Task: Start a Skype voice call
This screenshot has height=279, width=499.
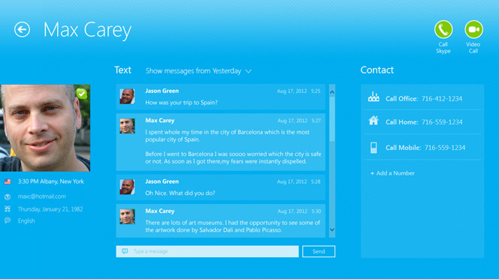Action: (443, 29)
